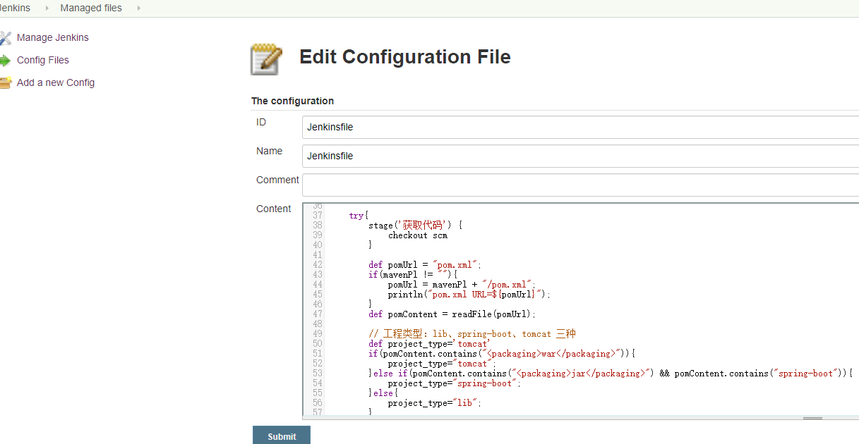The image size is (859, 444).
Task: Open the Manage Jenkins sidebar link
Action: click(52, 37)
